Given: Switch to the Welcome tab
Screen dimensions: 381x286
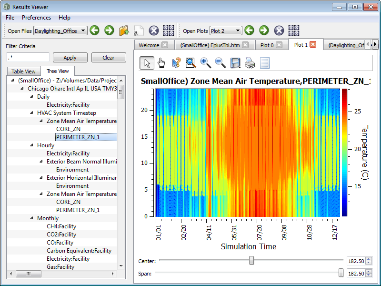Looking at the screenshot, I should [x=149, y=45].
